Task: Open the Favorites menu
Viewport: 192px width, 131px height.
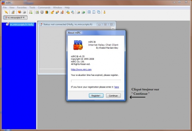Action: [x=22, y=8]
